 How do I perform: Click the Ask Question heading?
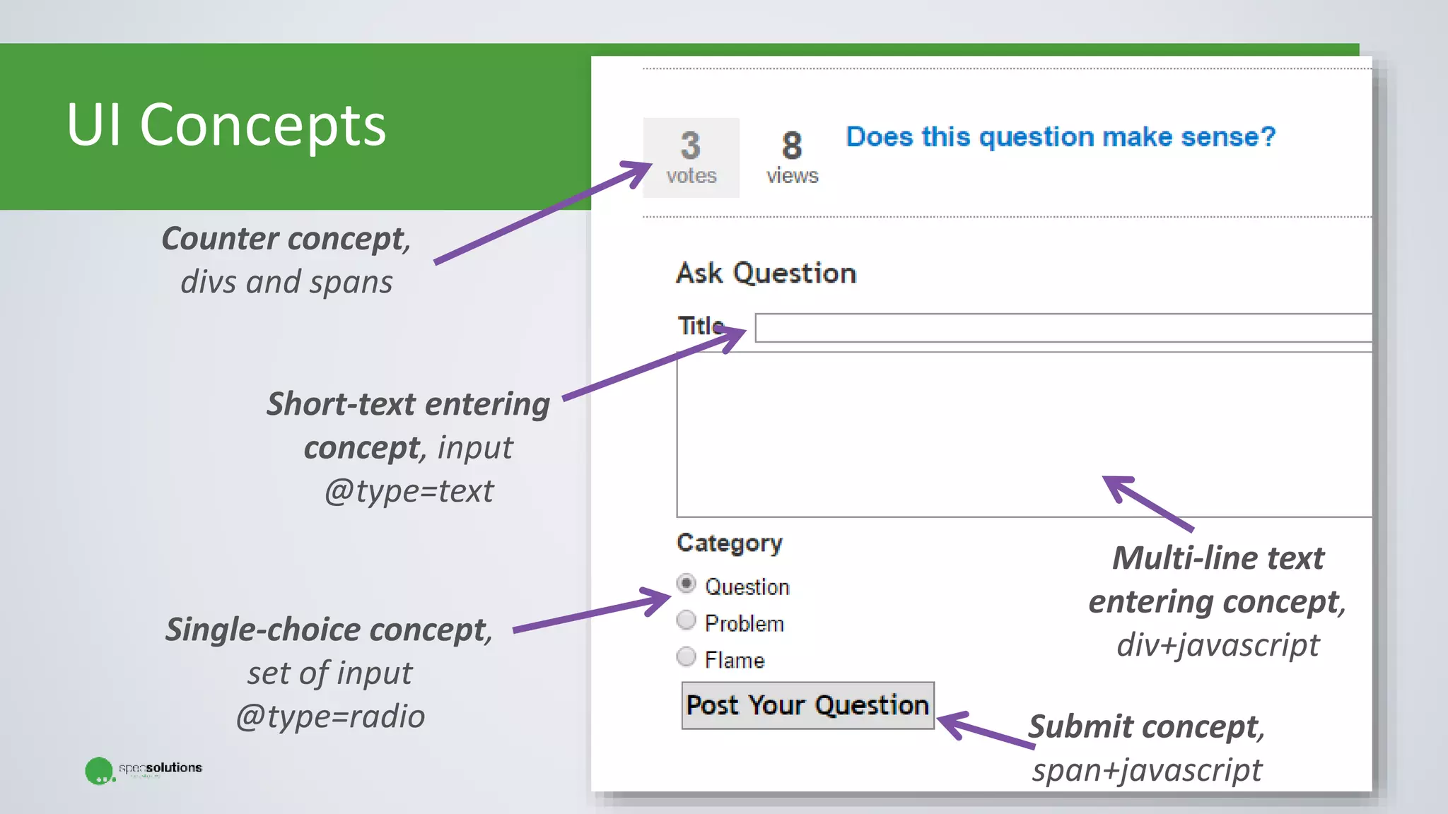766,273
